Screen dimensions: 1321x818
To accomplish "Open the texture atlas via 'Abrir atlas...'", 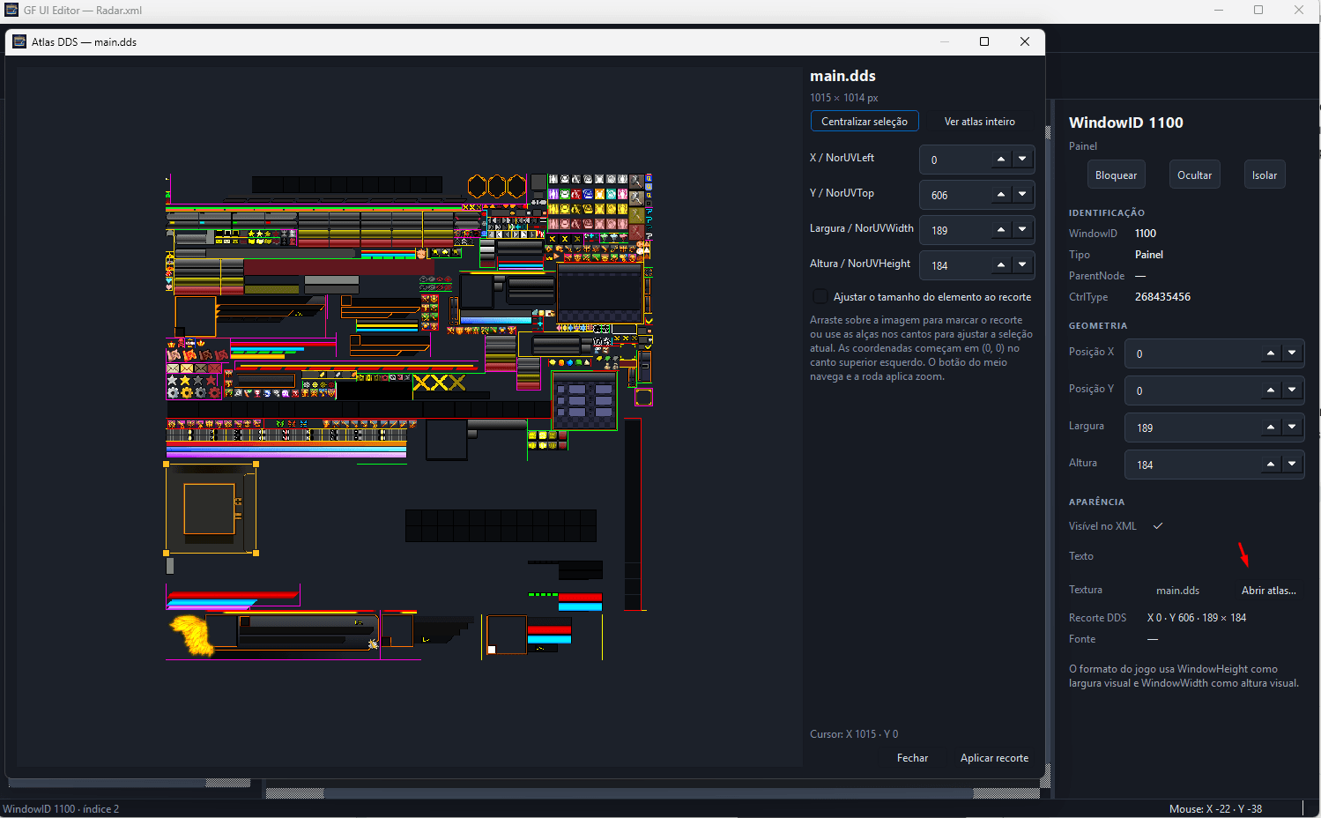I will 1268,591.
